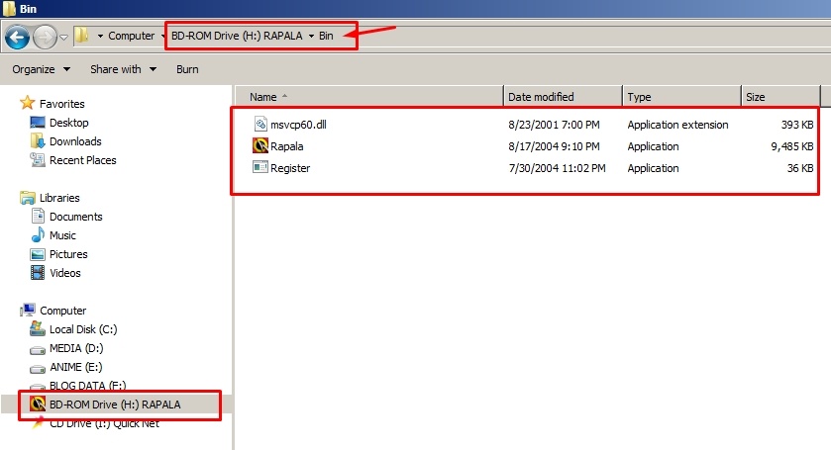Select the Register file name
Image resolution: width=831 pixels, height=450 pixels.
pyautogui.click(x=290, y=168)
